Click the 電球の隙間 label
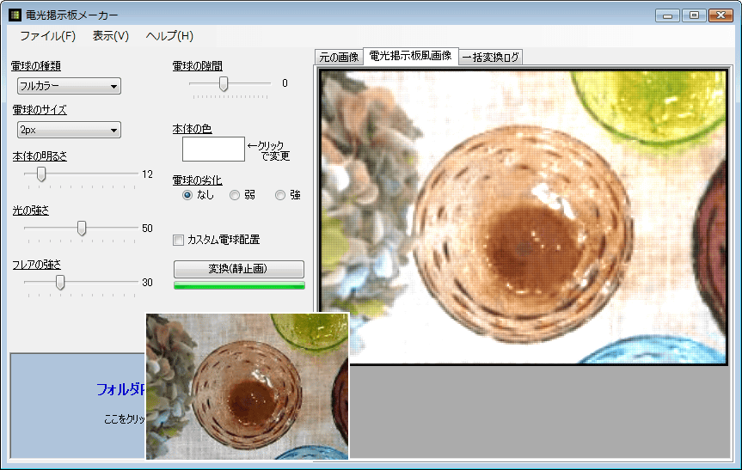This screenshot has width=742, height=470. (198, 66)
